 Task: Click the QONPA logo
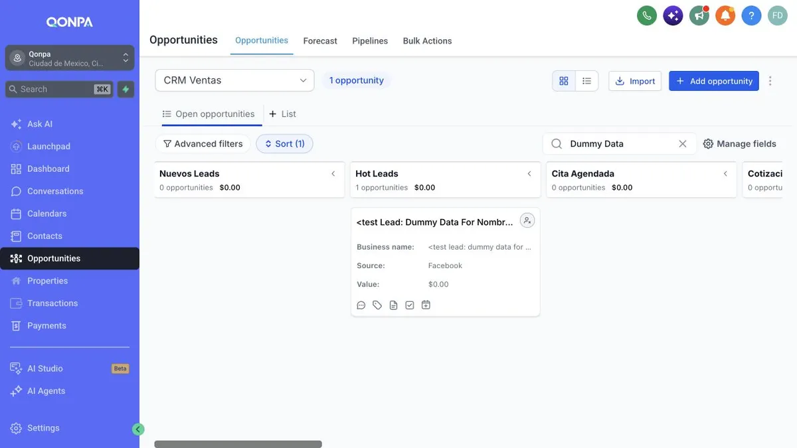(x=70, y=22)
